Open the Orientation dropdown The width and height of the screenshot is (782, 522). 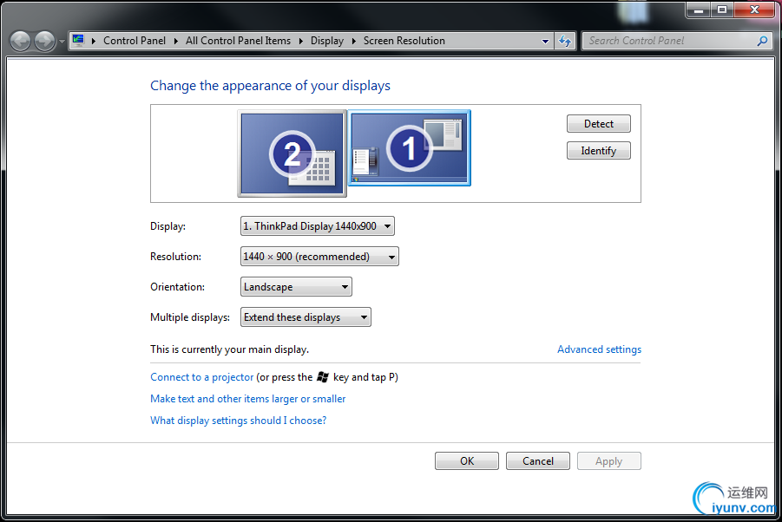(296, 287)
